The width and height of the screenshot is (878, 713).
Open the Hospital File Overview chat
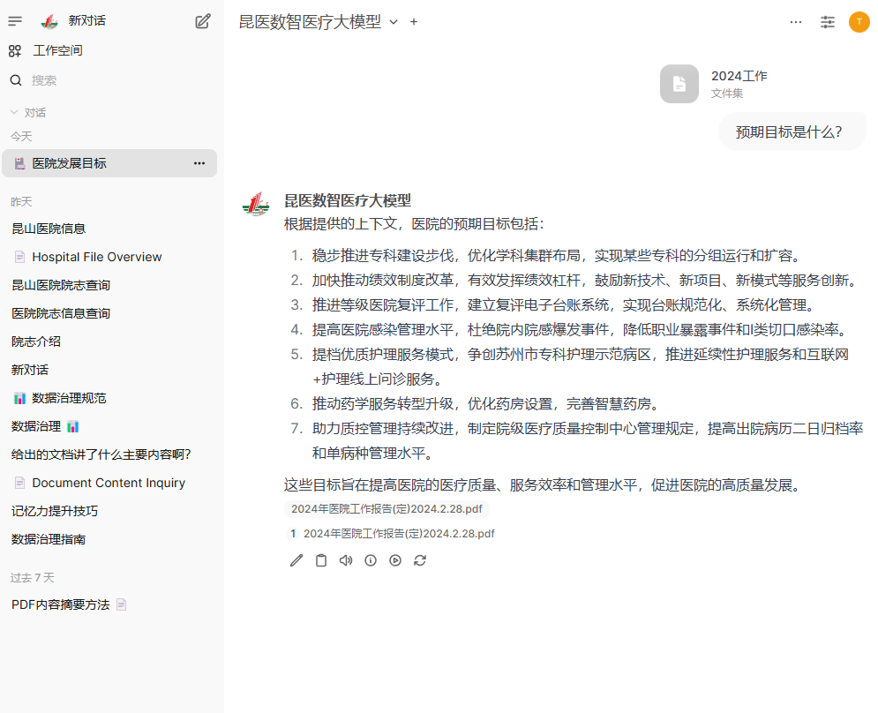click(97, 257)
